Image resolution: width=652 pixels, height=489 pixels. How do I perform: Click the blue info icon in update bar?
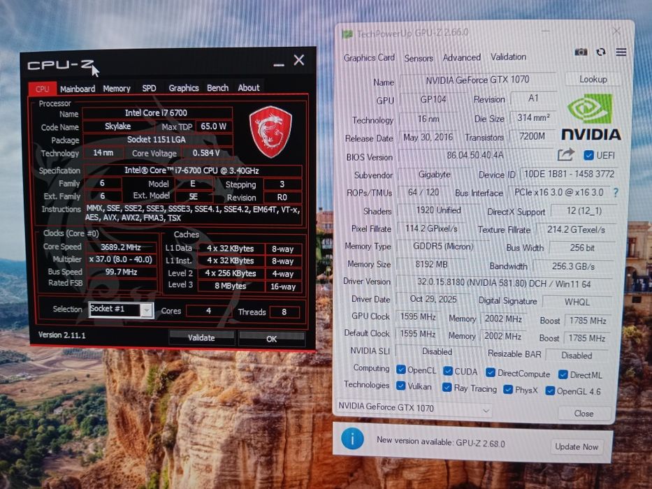pos(352,439)
